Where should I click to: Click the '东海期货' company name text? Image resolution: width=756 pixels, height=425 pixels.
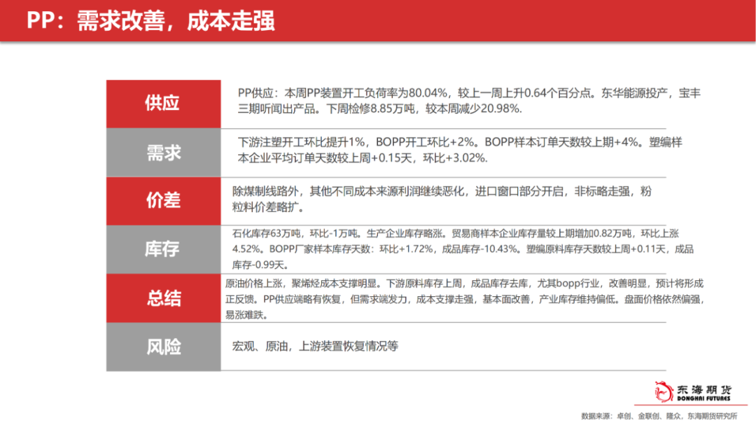click(704, 389)
